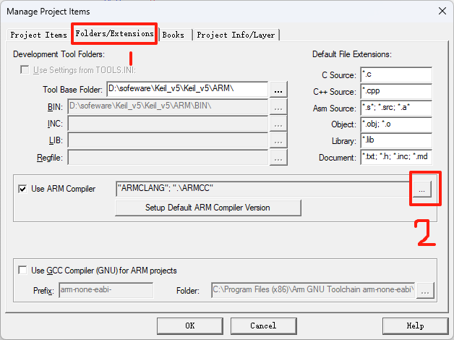The height and width of the screenshot is (340, 454).
Task: Edit the Library extension field
Action: point(396,140)
